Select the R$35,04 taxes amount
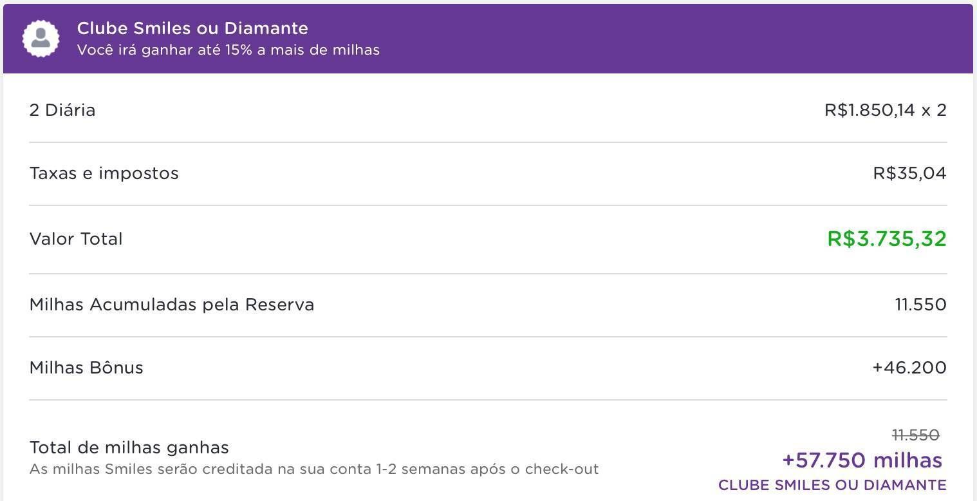 910,173
